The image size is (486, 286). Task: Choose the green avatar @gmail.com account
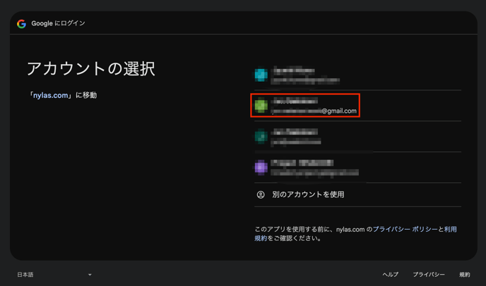tap(357, 106)
